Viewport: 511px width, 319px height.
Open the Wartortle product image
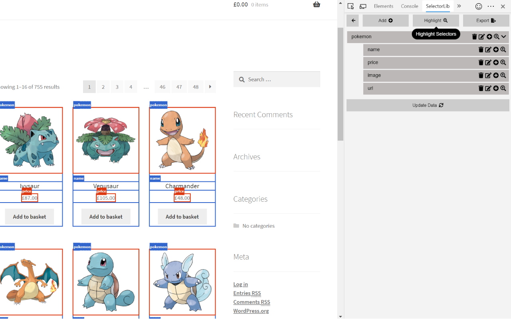(x=182, y=282)
